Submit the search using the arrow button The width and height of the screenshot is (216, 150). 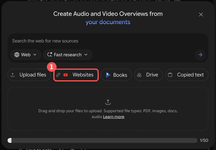tap(200, 55)
